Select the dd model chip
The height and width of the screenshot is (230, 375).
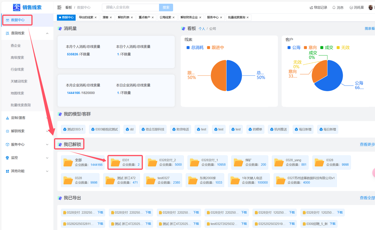(x=130, y=129)
